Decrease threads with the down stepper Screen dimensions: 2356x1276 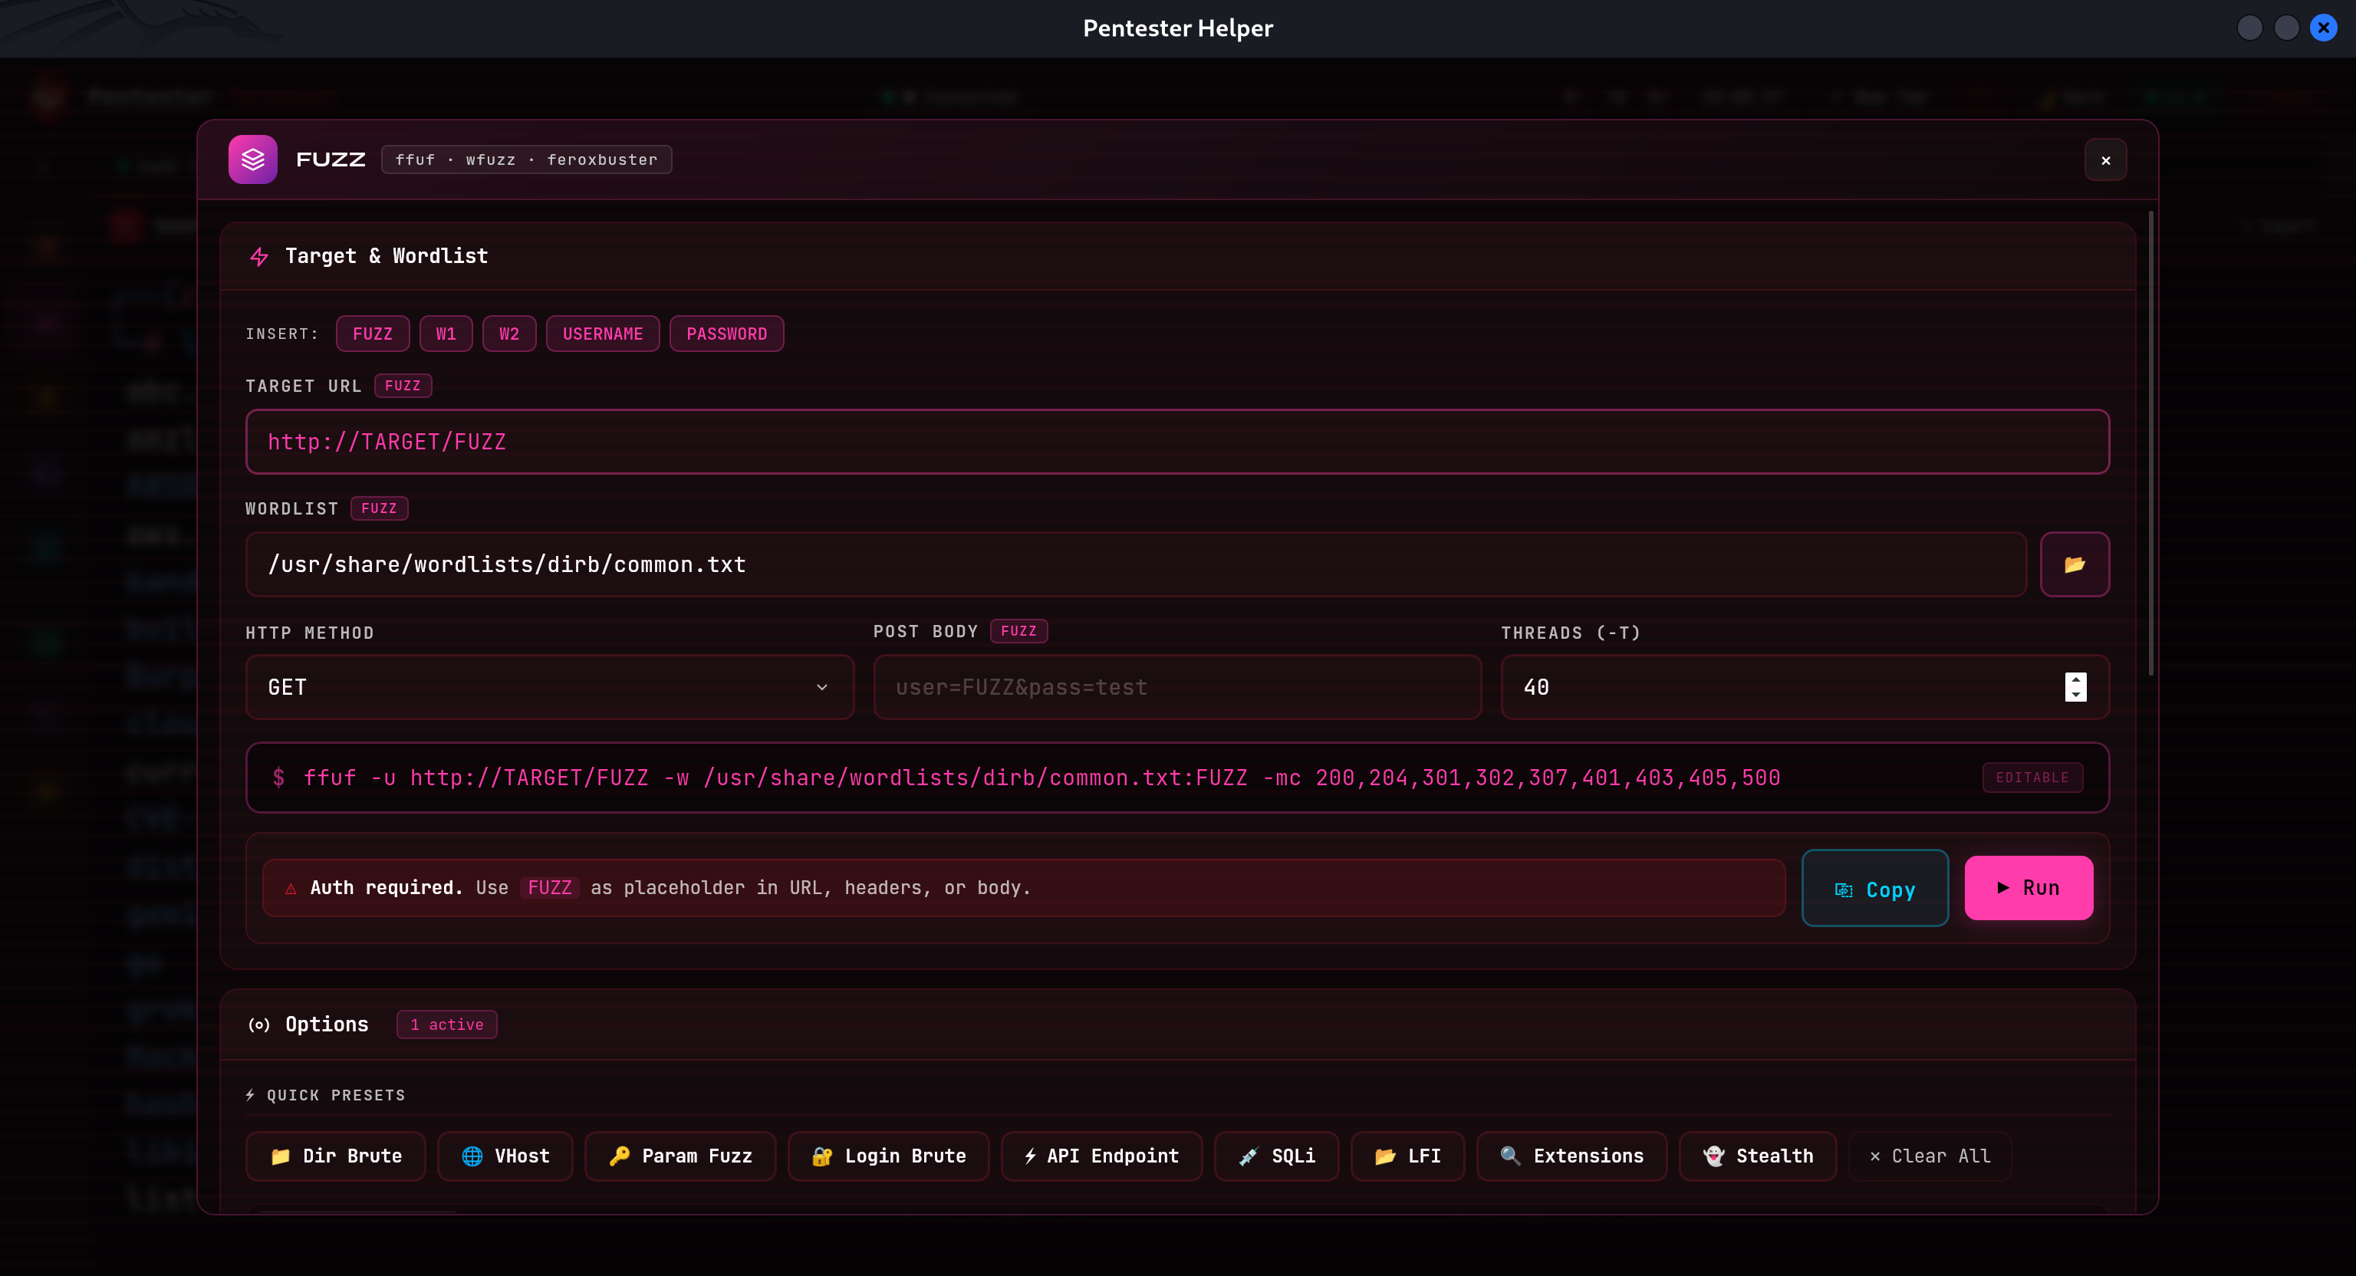2075,694
